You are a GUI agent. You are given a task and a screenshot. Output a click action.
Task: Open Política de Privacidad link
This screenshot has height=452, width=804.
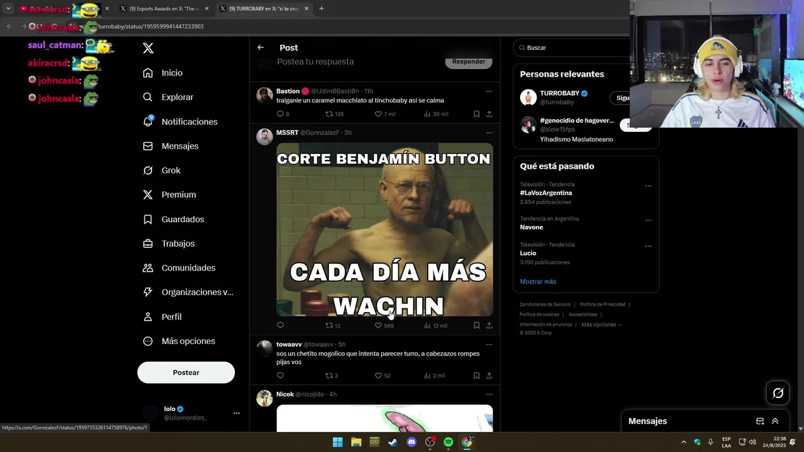[602, 304]
